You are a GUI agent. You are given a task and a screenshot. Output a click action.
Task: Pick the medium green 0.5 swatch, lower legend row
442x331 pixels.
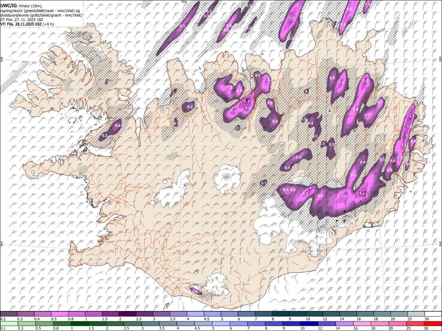[x=44, y=324]
